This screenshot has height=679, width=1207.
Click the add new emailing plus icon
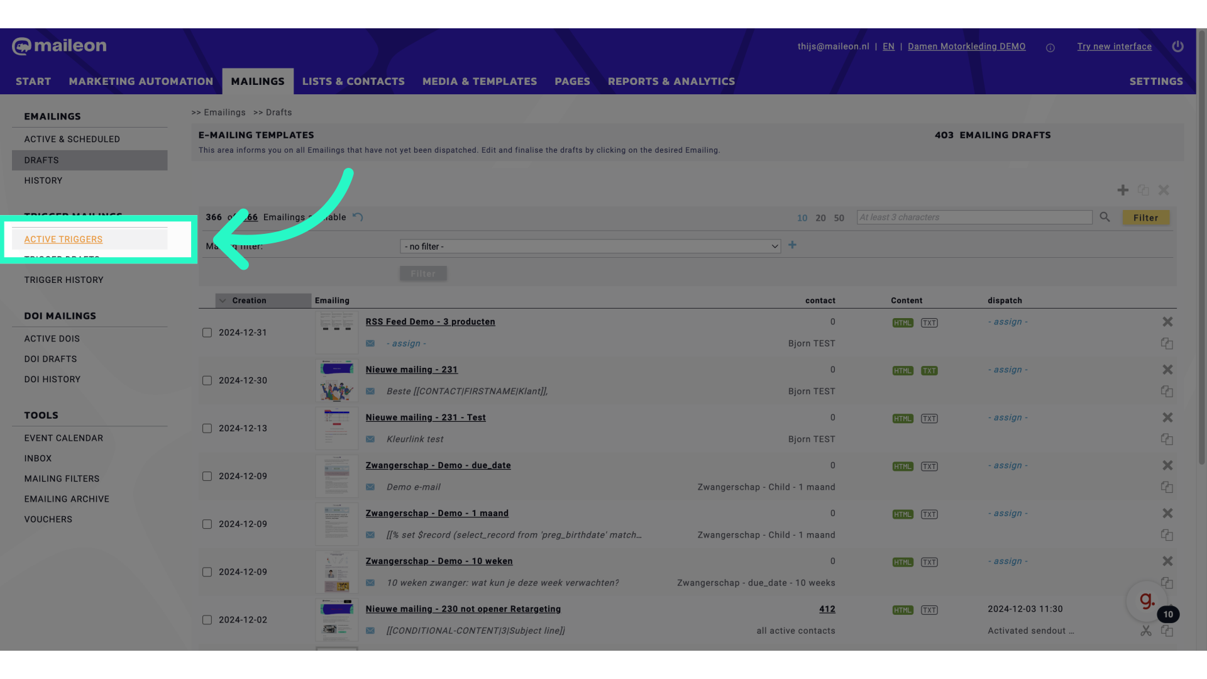click(1123, 190)
